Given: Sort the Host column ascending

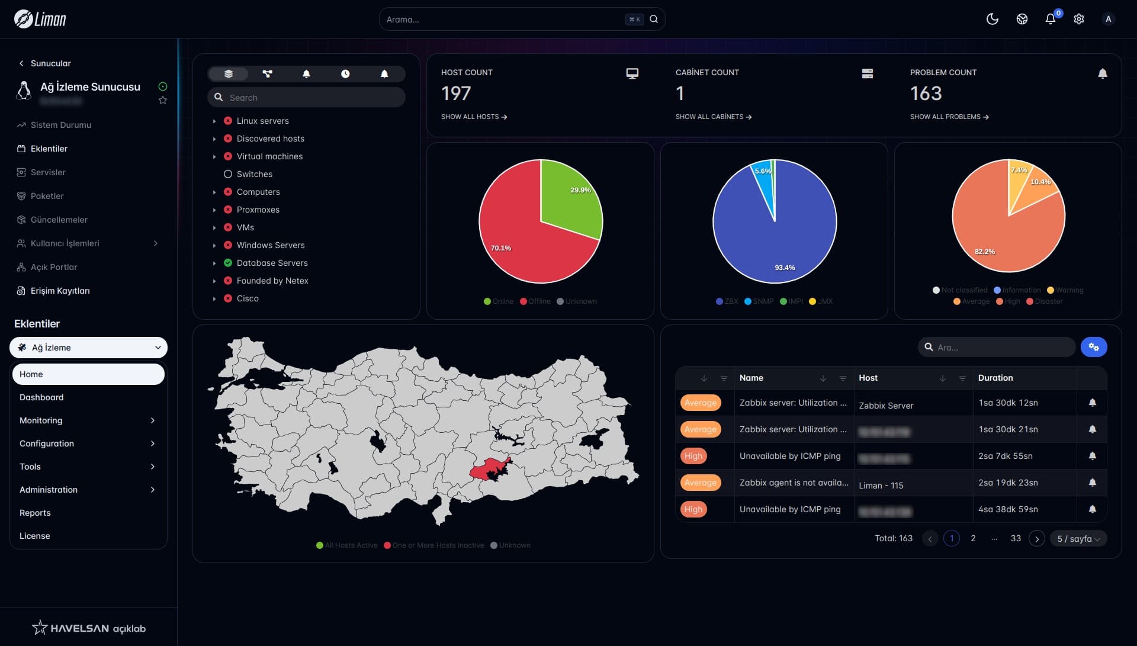Looking at the screenshot, I should click(x=943, y=378).
